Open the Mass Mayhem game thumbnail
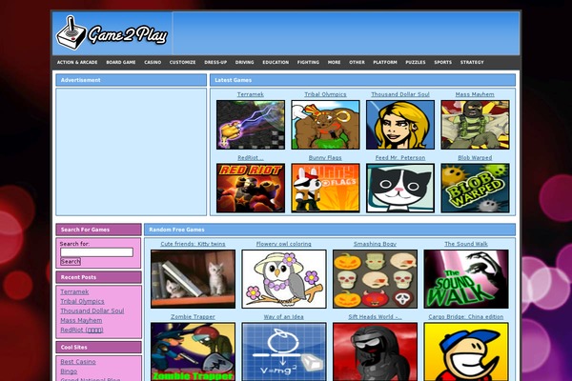This screenshot has width=572, height=381. [x=475, y=125]
